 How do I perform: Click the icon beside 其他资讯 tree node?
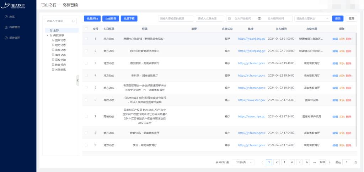[53, 70]
